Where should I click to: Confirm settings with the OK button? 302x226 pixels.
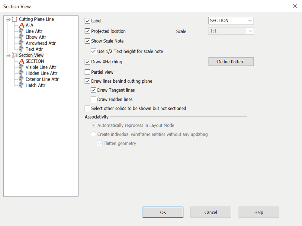[163, 212]
